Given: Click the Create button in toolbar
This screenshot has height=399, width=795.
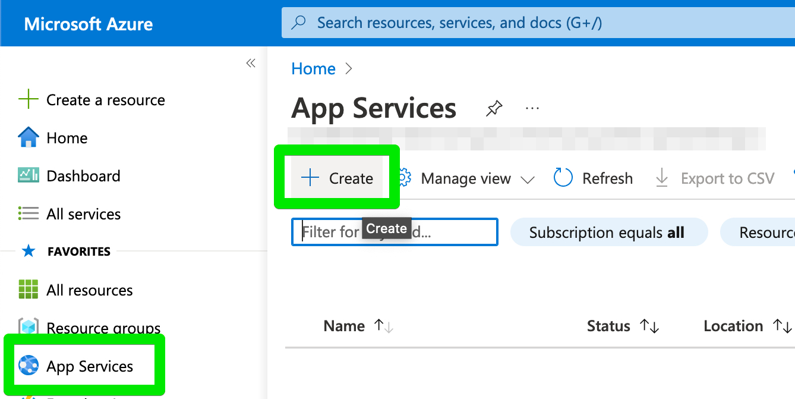Looking at the screenshot, I should pyautogui.click(x=337, y=178).
